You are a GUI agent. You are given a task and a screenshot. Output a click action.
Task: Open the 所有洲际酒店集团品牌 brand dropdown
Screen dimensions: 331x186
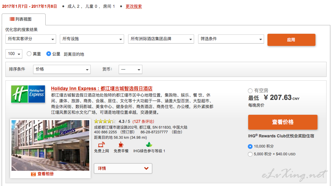coord(161,39)
